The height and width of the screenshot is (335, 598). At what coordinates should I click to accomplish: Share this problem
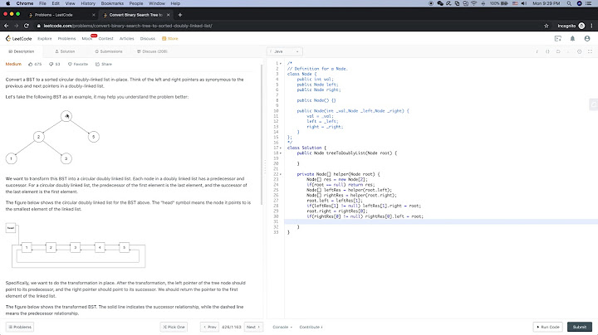point(103,64)
